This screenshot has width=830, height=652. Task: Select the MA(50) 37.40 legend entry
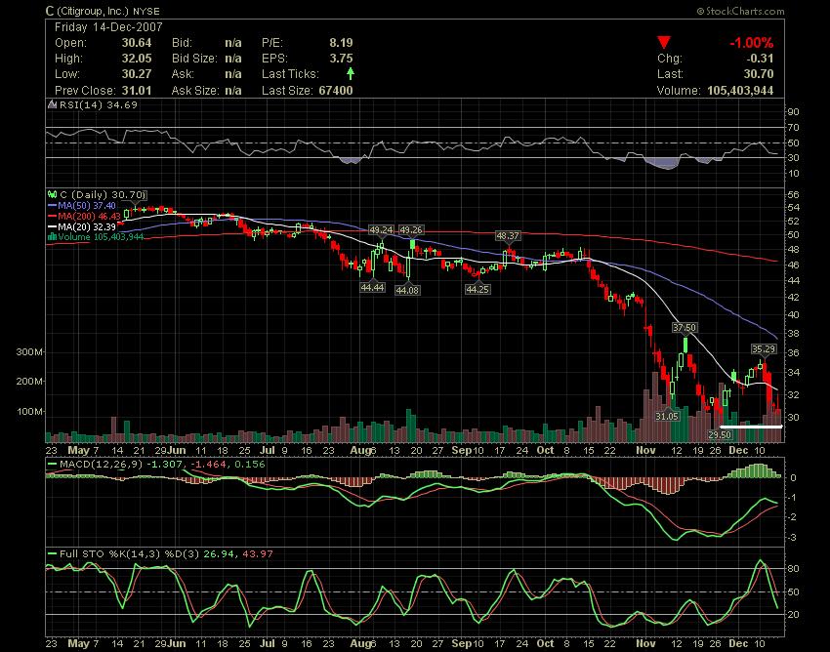point(81,205)
